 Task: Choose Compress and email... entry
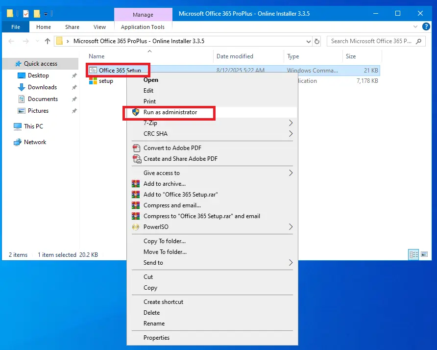pos(212,205)
